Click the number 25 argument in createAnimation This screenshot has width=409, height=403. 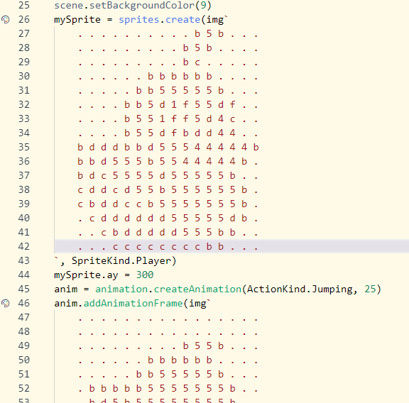pos(370,289)
